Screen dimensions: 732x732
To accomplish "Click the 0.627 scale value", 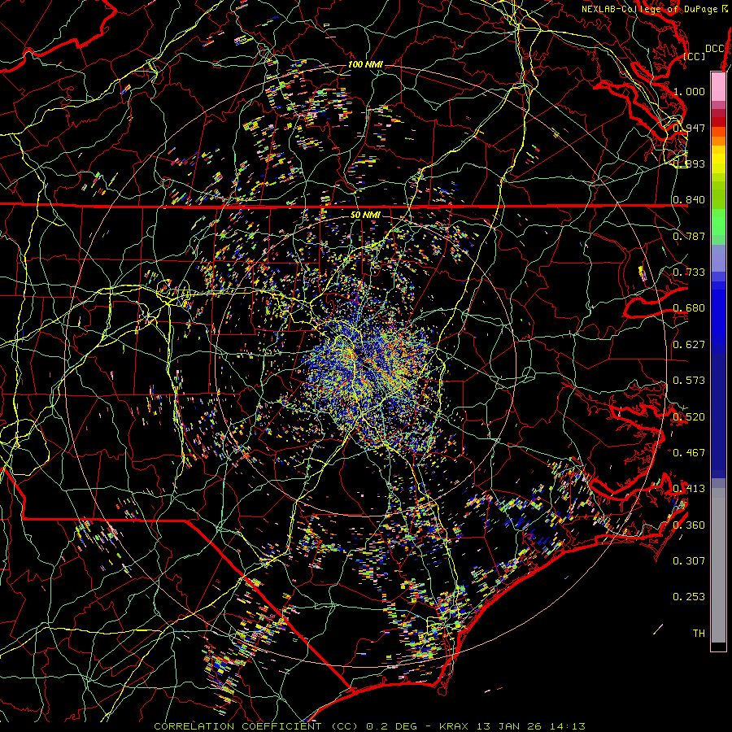I will 689,345.
